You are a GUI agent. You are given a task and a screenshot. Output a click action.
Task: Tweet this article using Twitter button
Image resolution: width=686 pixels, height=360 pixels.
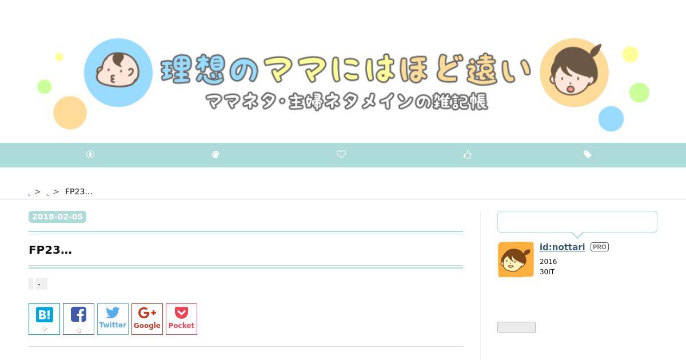pyautogui.click(x=113, y=319)
